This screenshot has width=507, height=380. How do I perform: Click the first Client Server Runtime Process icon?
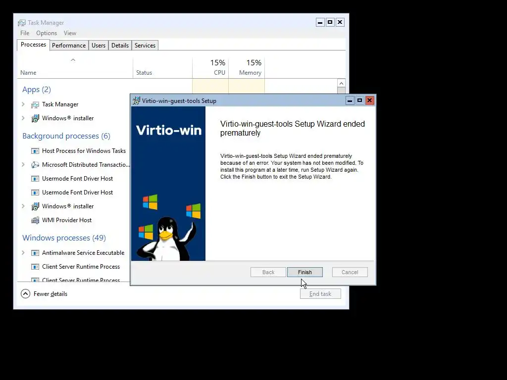[x=35, y=267]
